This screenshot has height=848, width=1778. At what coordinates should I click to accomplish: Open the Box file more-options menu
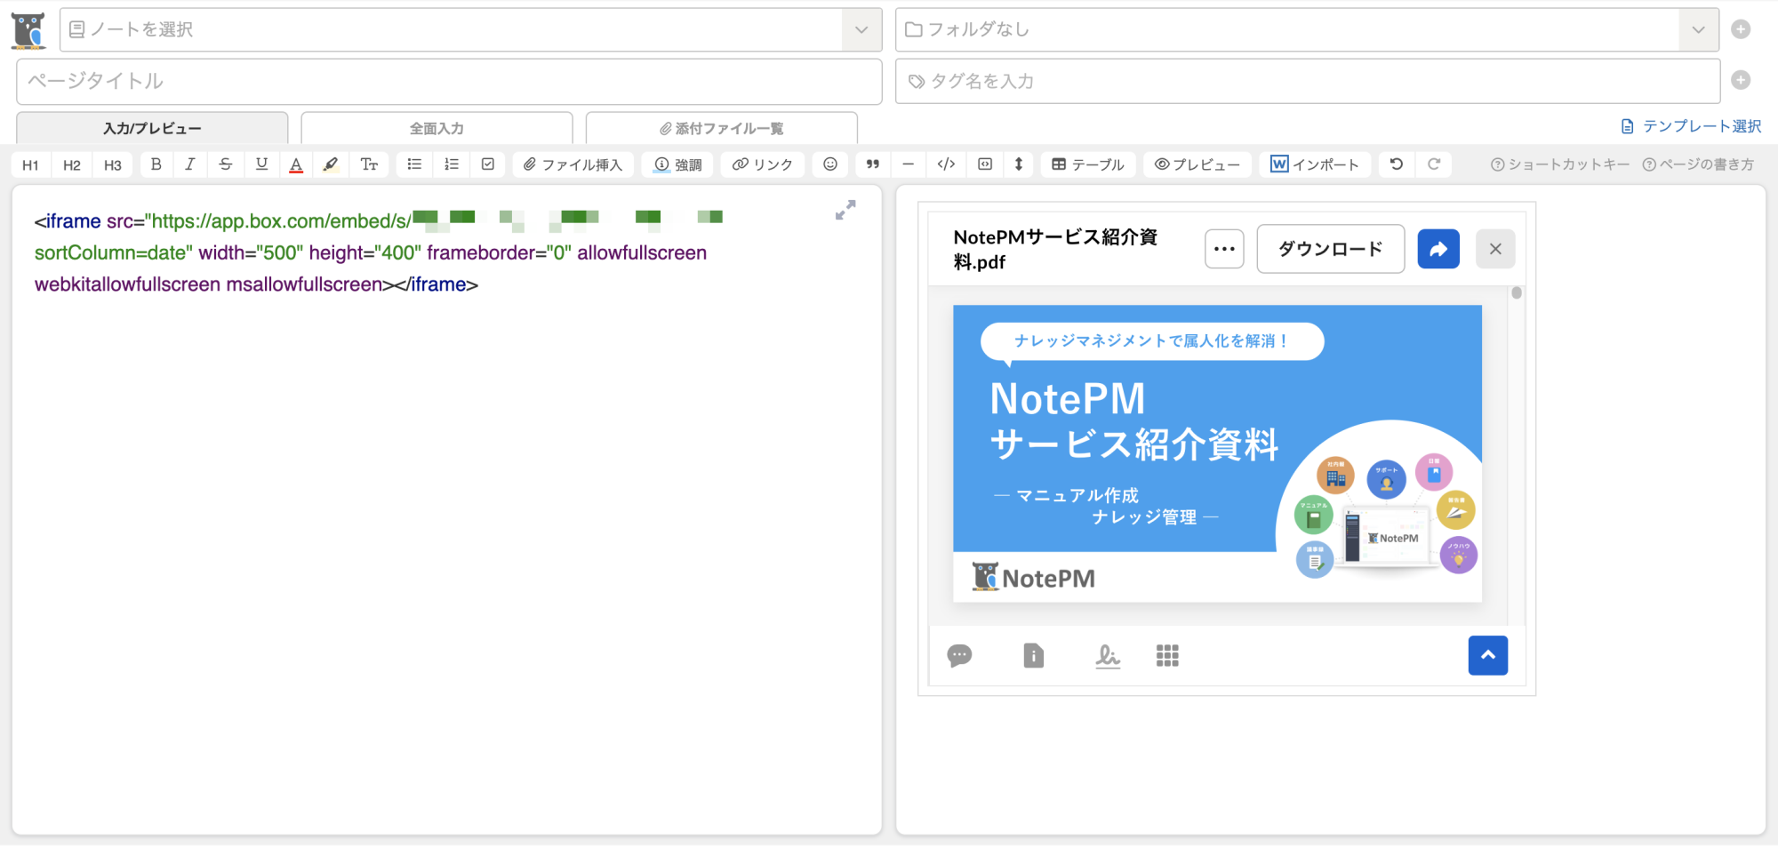pyautogui.click(x=1224, y=249)
